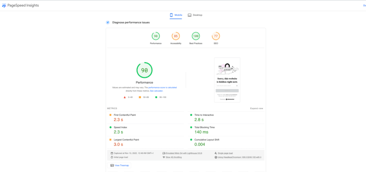Click green dot beside Cumulative Layout Shift

(191, 140)
